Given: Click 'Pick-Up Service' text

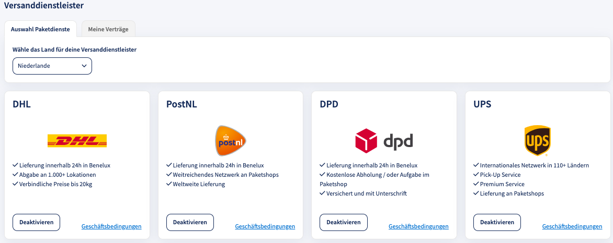Looking at the screenshot, I should coord(500,175).
